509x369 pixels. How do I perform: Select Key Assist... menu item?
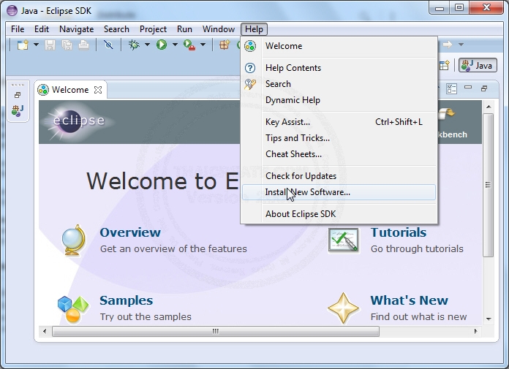pyautogui.click(x=339, y=122)
